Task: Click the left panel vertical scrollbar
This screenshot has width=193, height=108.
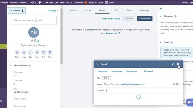Action: (x=62, y=35)
